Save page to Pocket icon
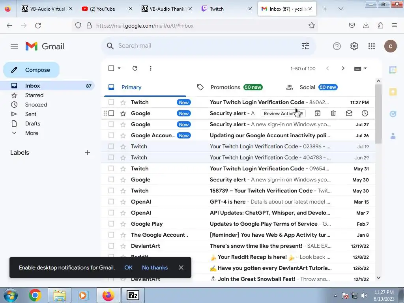This screenshot has width=404, height=303. (x=352, y=25)
